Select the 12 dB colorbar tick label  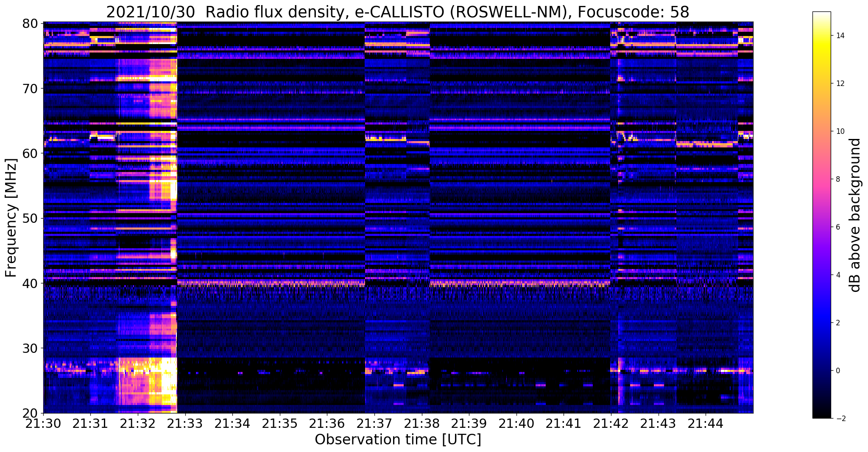840,83
